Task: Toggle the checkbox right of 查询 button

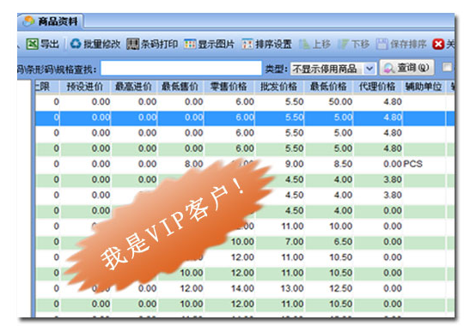Action: [x=447, y=68]
